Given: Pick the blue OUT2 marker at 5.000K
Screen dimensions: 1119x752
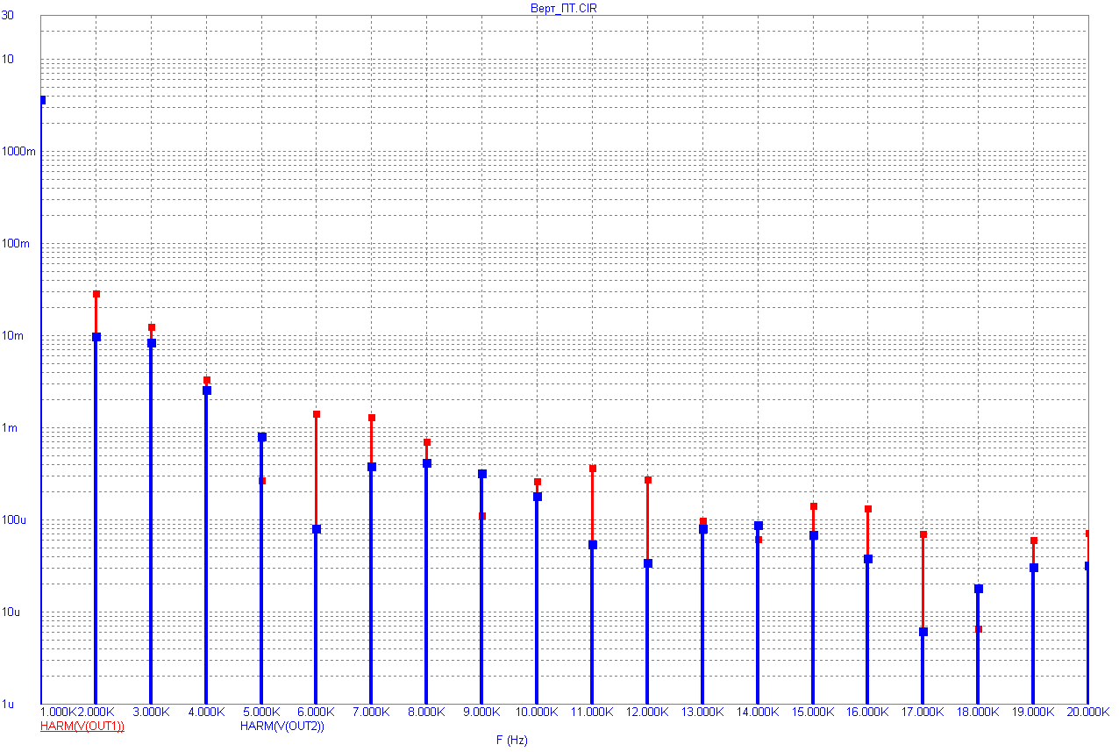Looking at the screenshot, I should [x=262, y=437].
